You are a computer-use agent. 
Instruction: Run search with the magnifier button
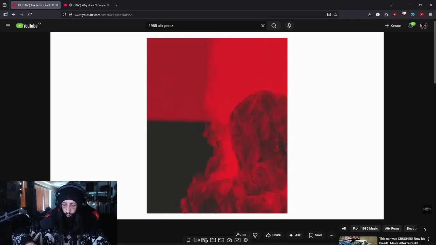pos(274,26)
